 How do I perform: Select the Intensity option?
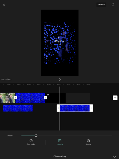coord(60,142)
